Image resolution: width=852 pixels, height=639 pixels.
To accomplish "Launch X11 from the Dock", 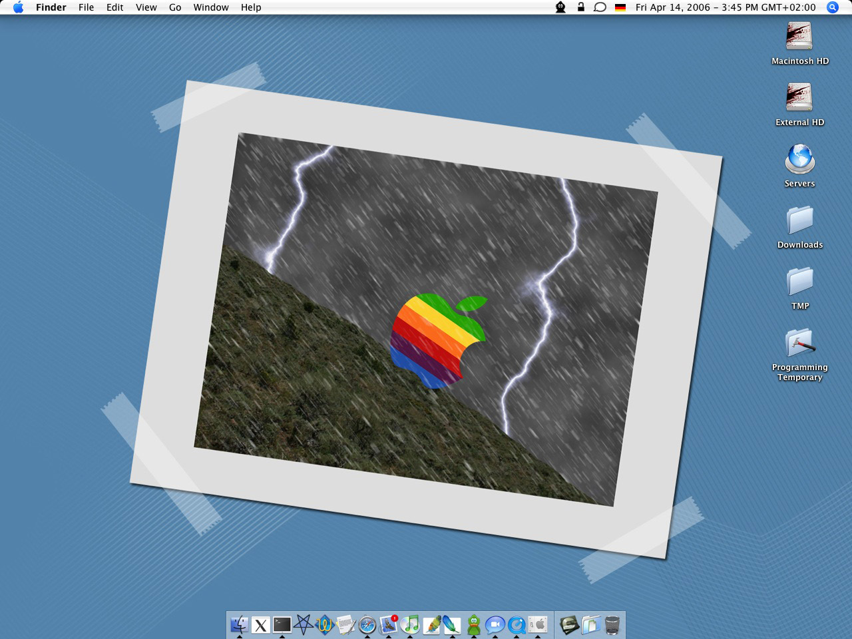I will pos(260,624).
